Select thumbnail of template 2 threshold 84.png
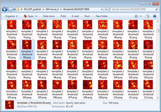 click(x=27, y=45)
